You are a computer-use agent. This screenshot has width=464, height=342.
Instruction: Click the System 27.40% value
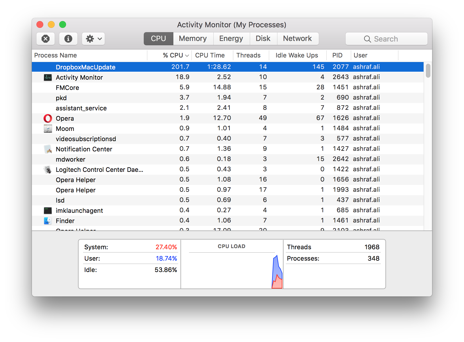point(166,247)
